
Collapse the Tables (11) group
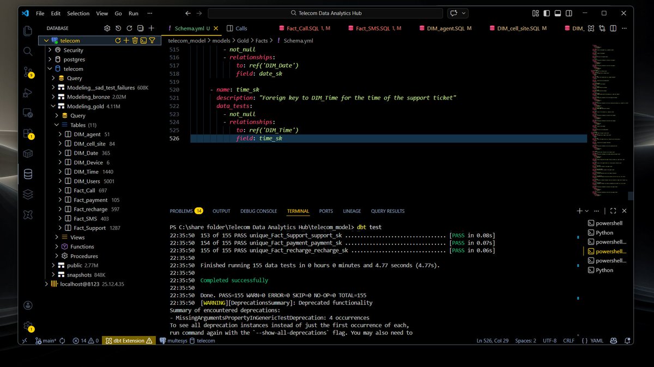[57, 125]
